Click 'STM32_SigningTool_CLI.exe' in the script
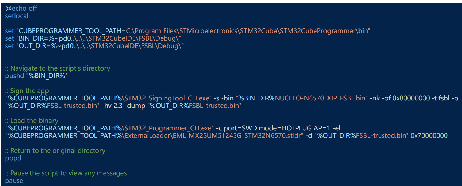The width and height of the screenshot is (462, 186). [x=168, y=98]
